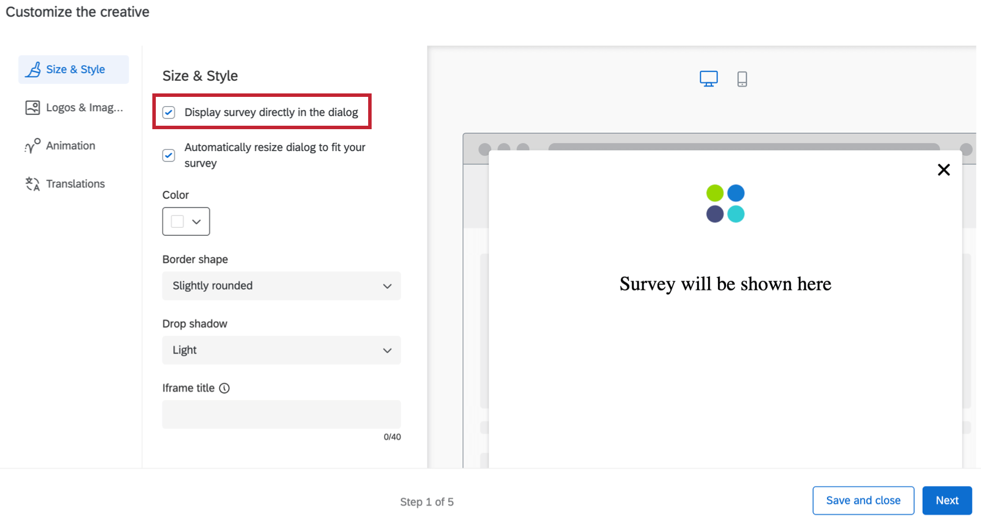The height and width of the screenshot is (519, 981).
Task: Click the Qualtrics logo dots in the preview
Action: tap(725, 203)
